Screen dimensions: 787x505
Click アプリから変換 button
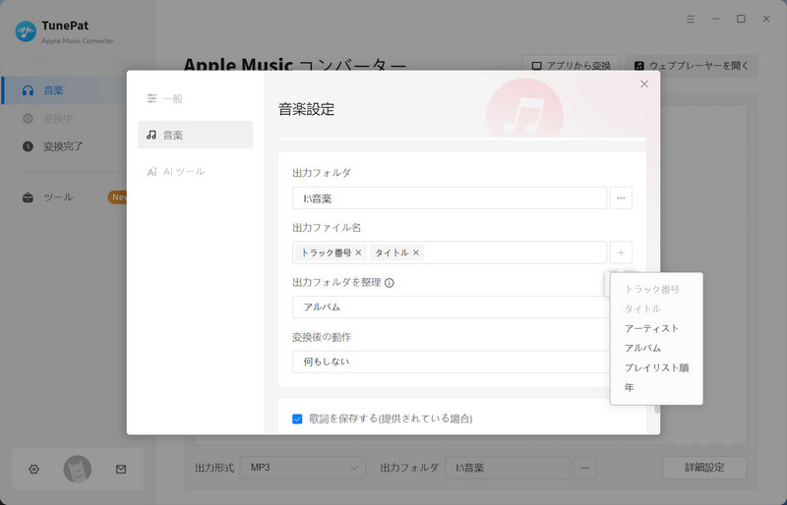572,66
